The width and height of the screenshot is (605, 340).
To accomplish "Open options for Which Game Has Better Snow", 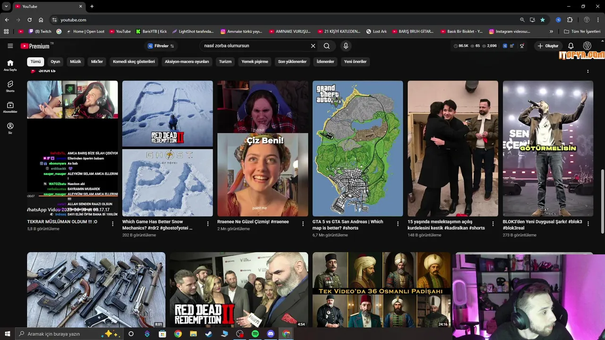I will pos(208,224).
